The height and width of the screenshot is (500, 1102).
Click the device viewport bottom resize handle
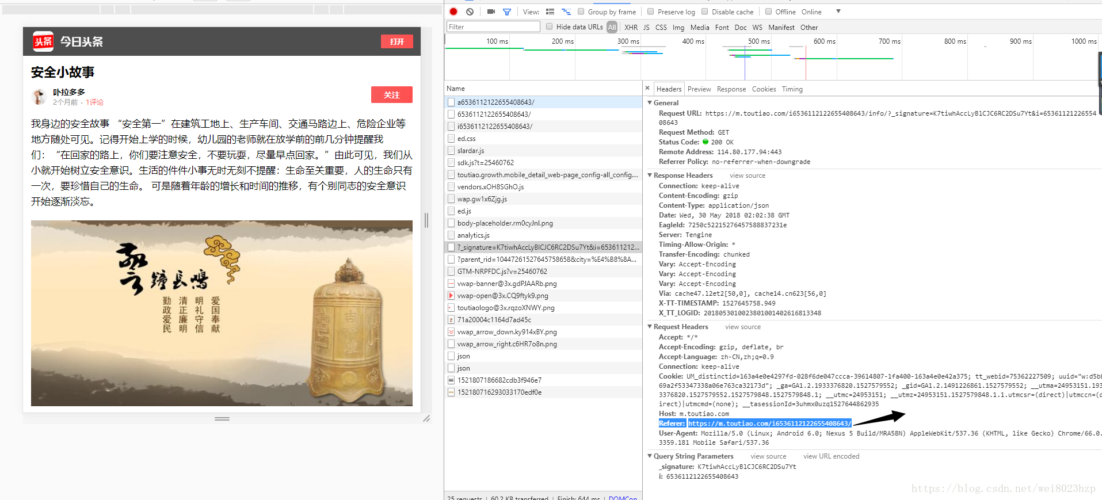[x=222, y=419]
